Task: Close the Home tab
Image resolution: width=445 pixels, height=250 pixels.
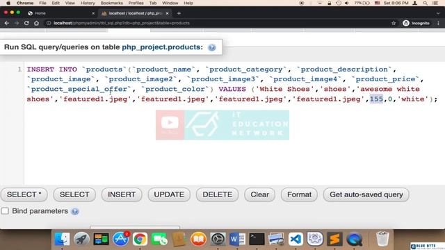Action: click(93, 13)
